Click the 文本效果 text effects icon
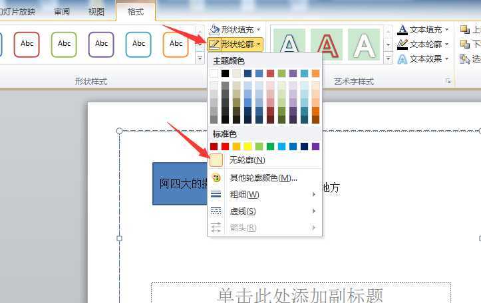 [402, 59]
